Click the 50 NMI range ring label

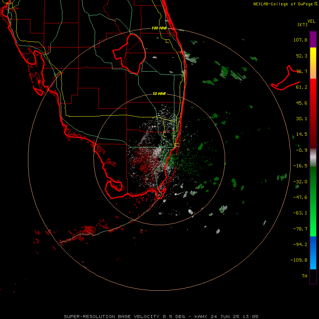(x=159, y=94)
